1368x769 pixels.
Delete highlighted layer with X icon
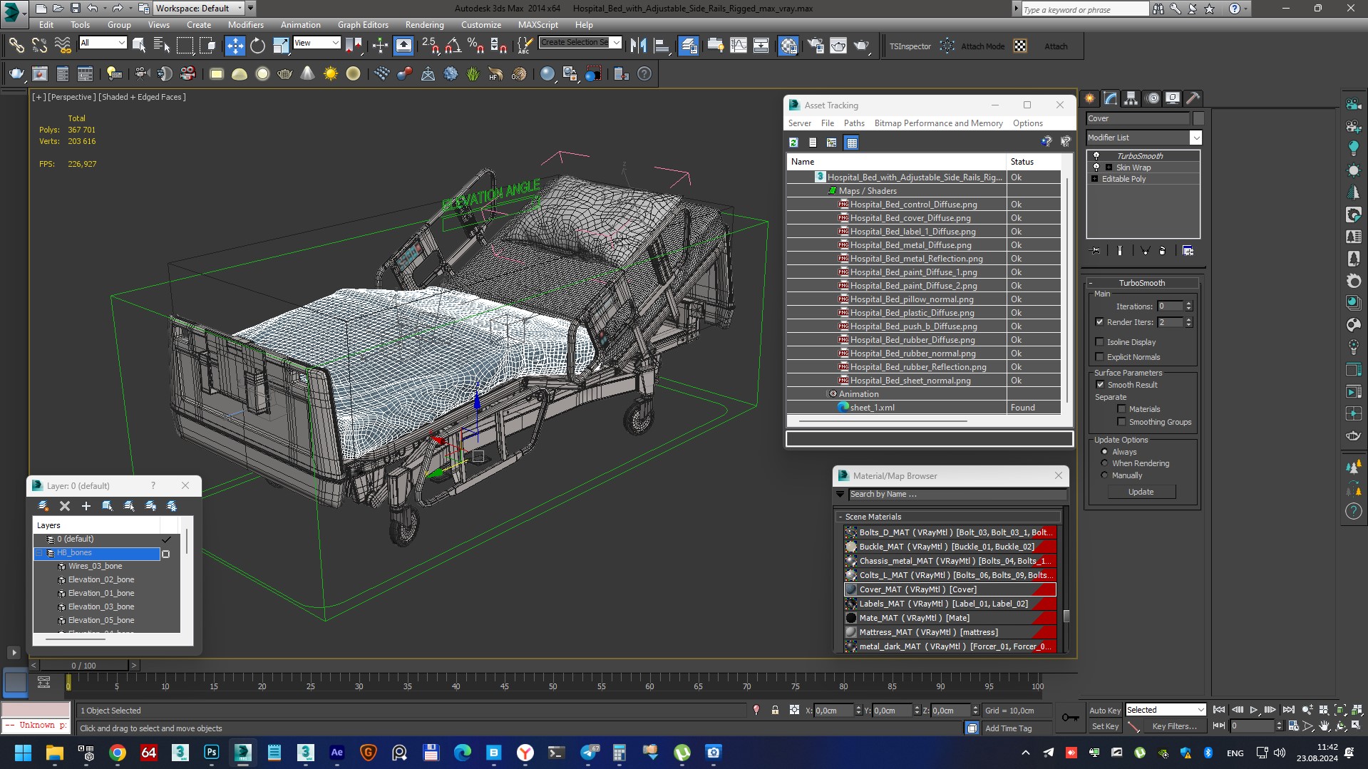click(65, 506)
